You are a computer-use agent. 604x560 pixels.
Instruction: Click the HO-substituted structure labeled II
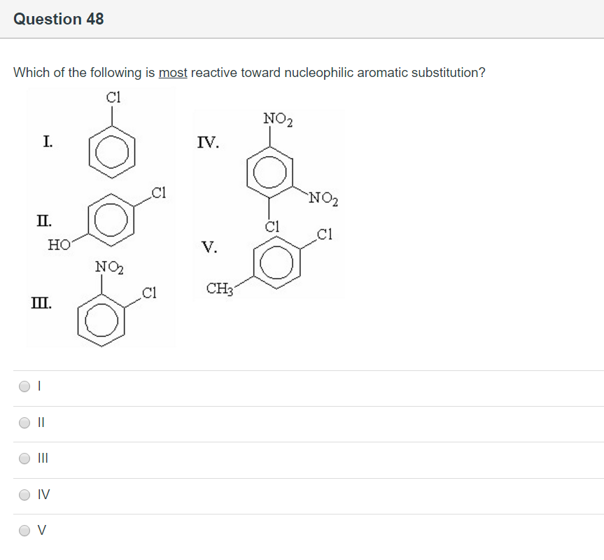click(x=109, y=217)
